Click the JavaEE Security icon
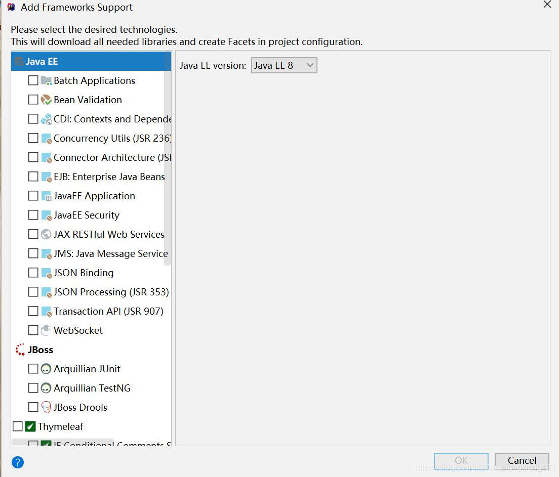The image size is (560, 477). [x=47, y=215]
